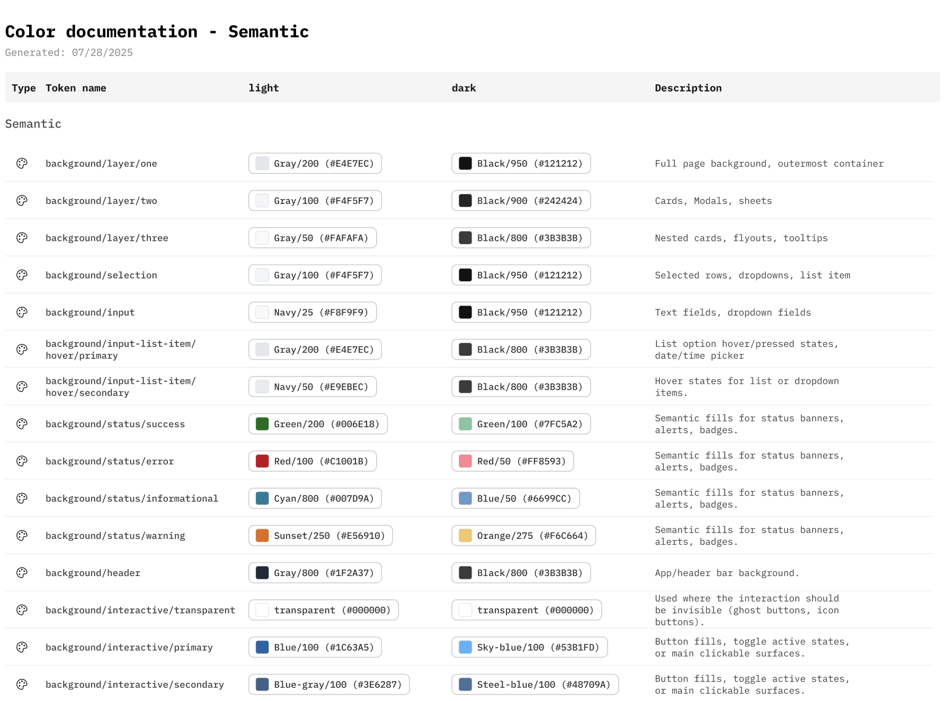Click light transparent (#000000) chip
944x701 pixels.
[324, 610]
